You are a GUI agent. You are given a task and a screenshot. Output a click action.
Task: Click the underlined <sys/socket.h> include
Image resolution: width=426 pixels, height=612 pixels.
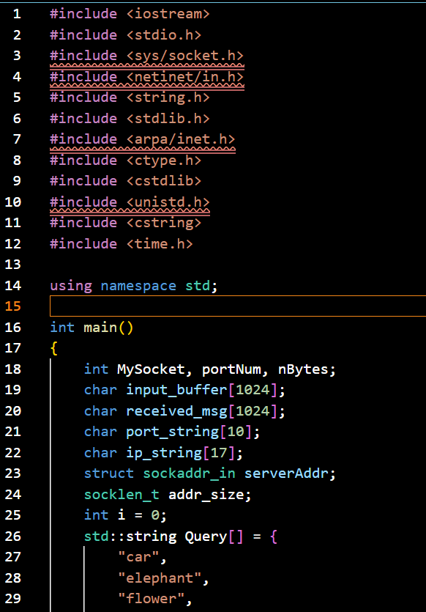146,56
